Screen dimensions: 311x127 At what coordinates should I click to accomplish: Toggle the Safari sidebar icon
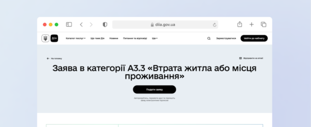[x=69, y=25]
